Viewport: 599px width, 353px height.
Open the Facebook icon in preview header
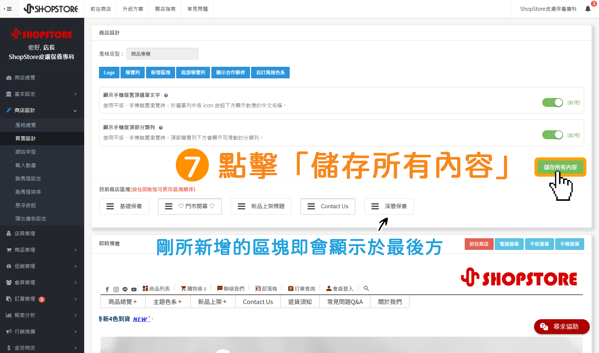pyautogui.click(x=107, y=289)
